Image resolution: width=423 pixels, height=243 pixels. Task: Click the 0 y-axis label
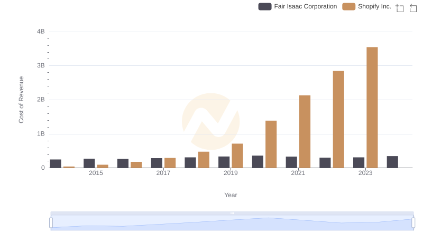[43, 168]
